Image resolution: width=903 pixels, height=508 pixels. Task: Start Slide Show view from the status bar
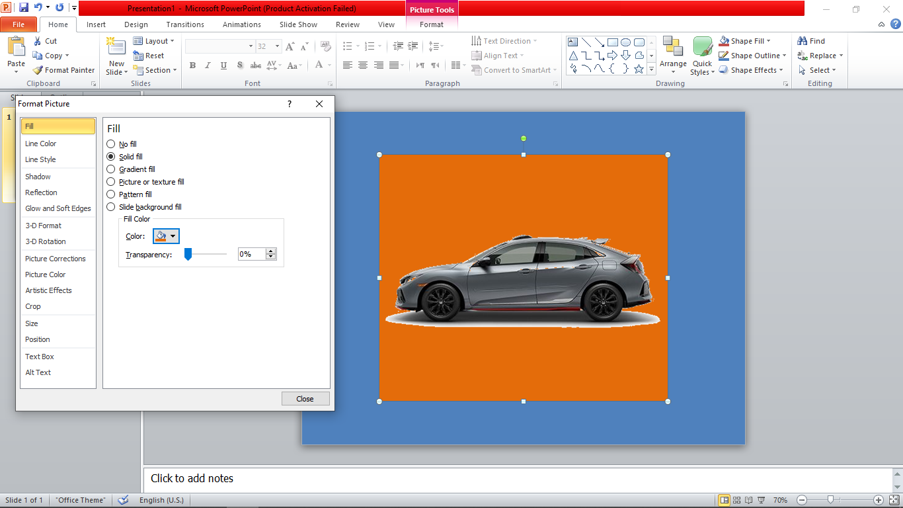tap(761, 500)
